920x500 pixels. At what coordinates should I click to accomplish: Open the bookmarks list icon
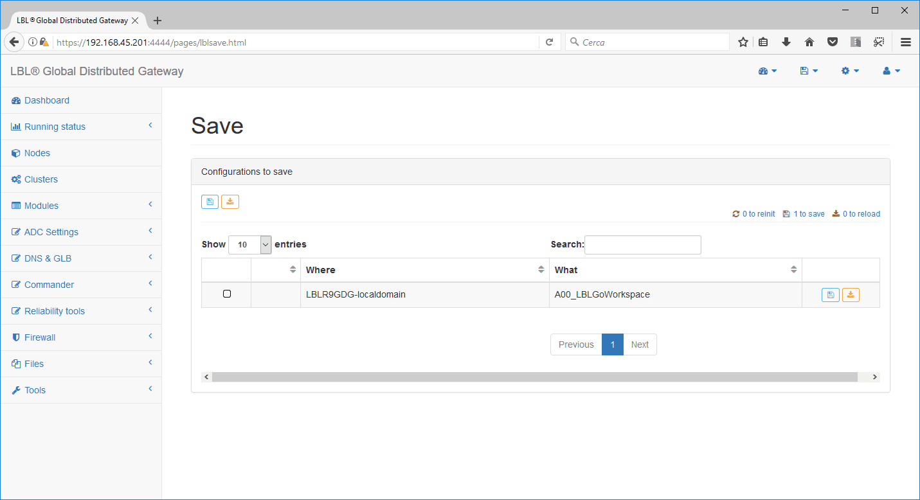coord(763,42)
